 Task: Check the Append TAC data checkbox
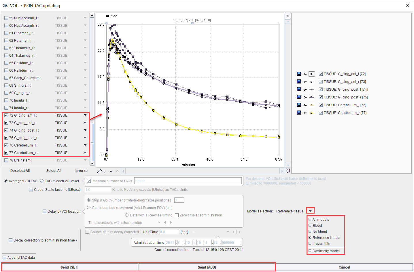[4, 258]
